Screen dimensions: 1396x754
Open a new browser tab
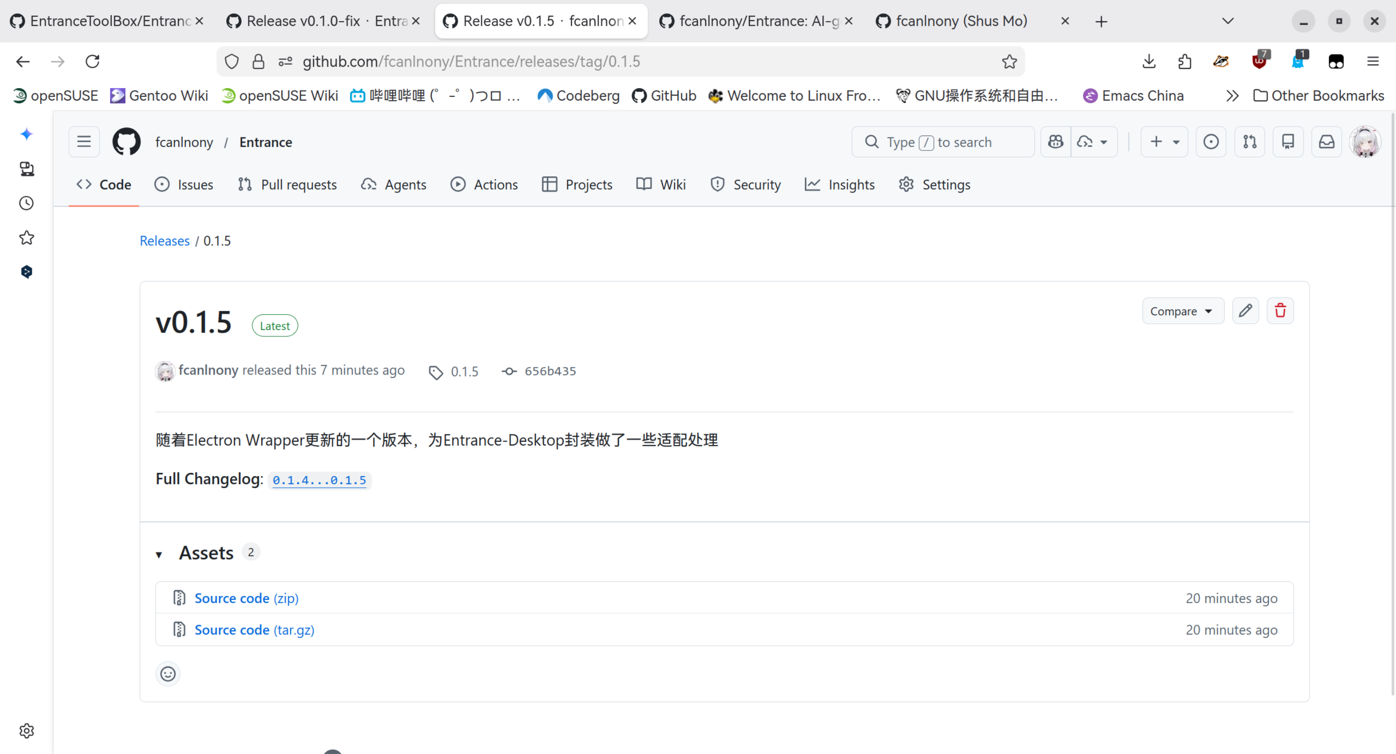tap(1101, 21)
